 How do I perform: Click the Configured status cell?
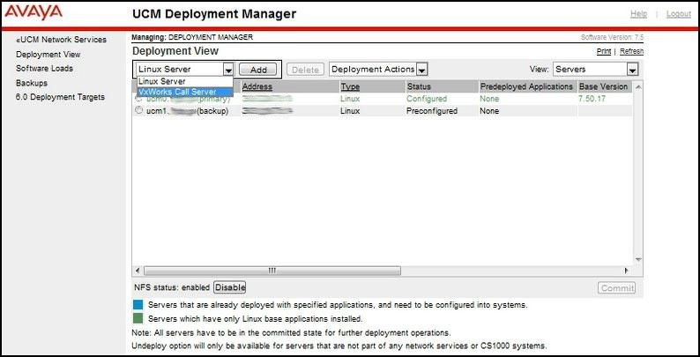tap(427, 99)
